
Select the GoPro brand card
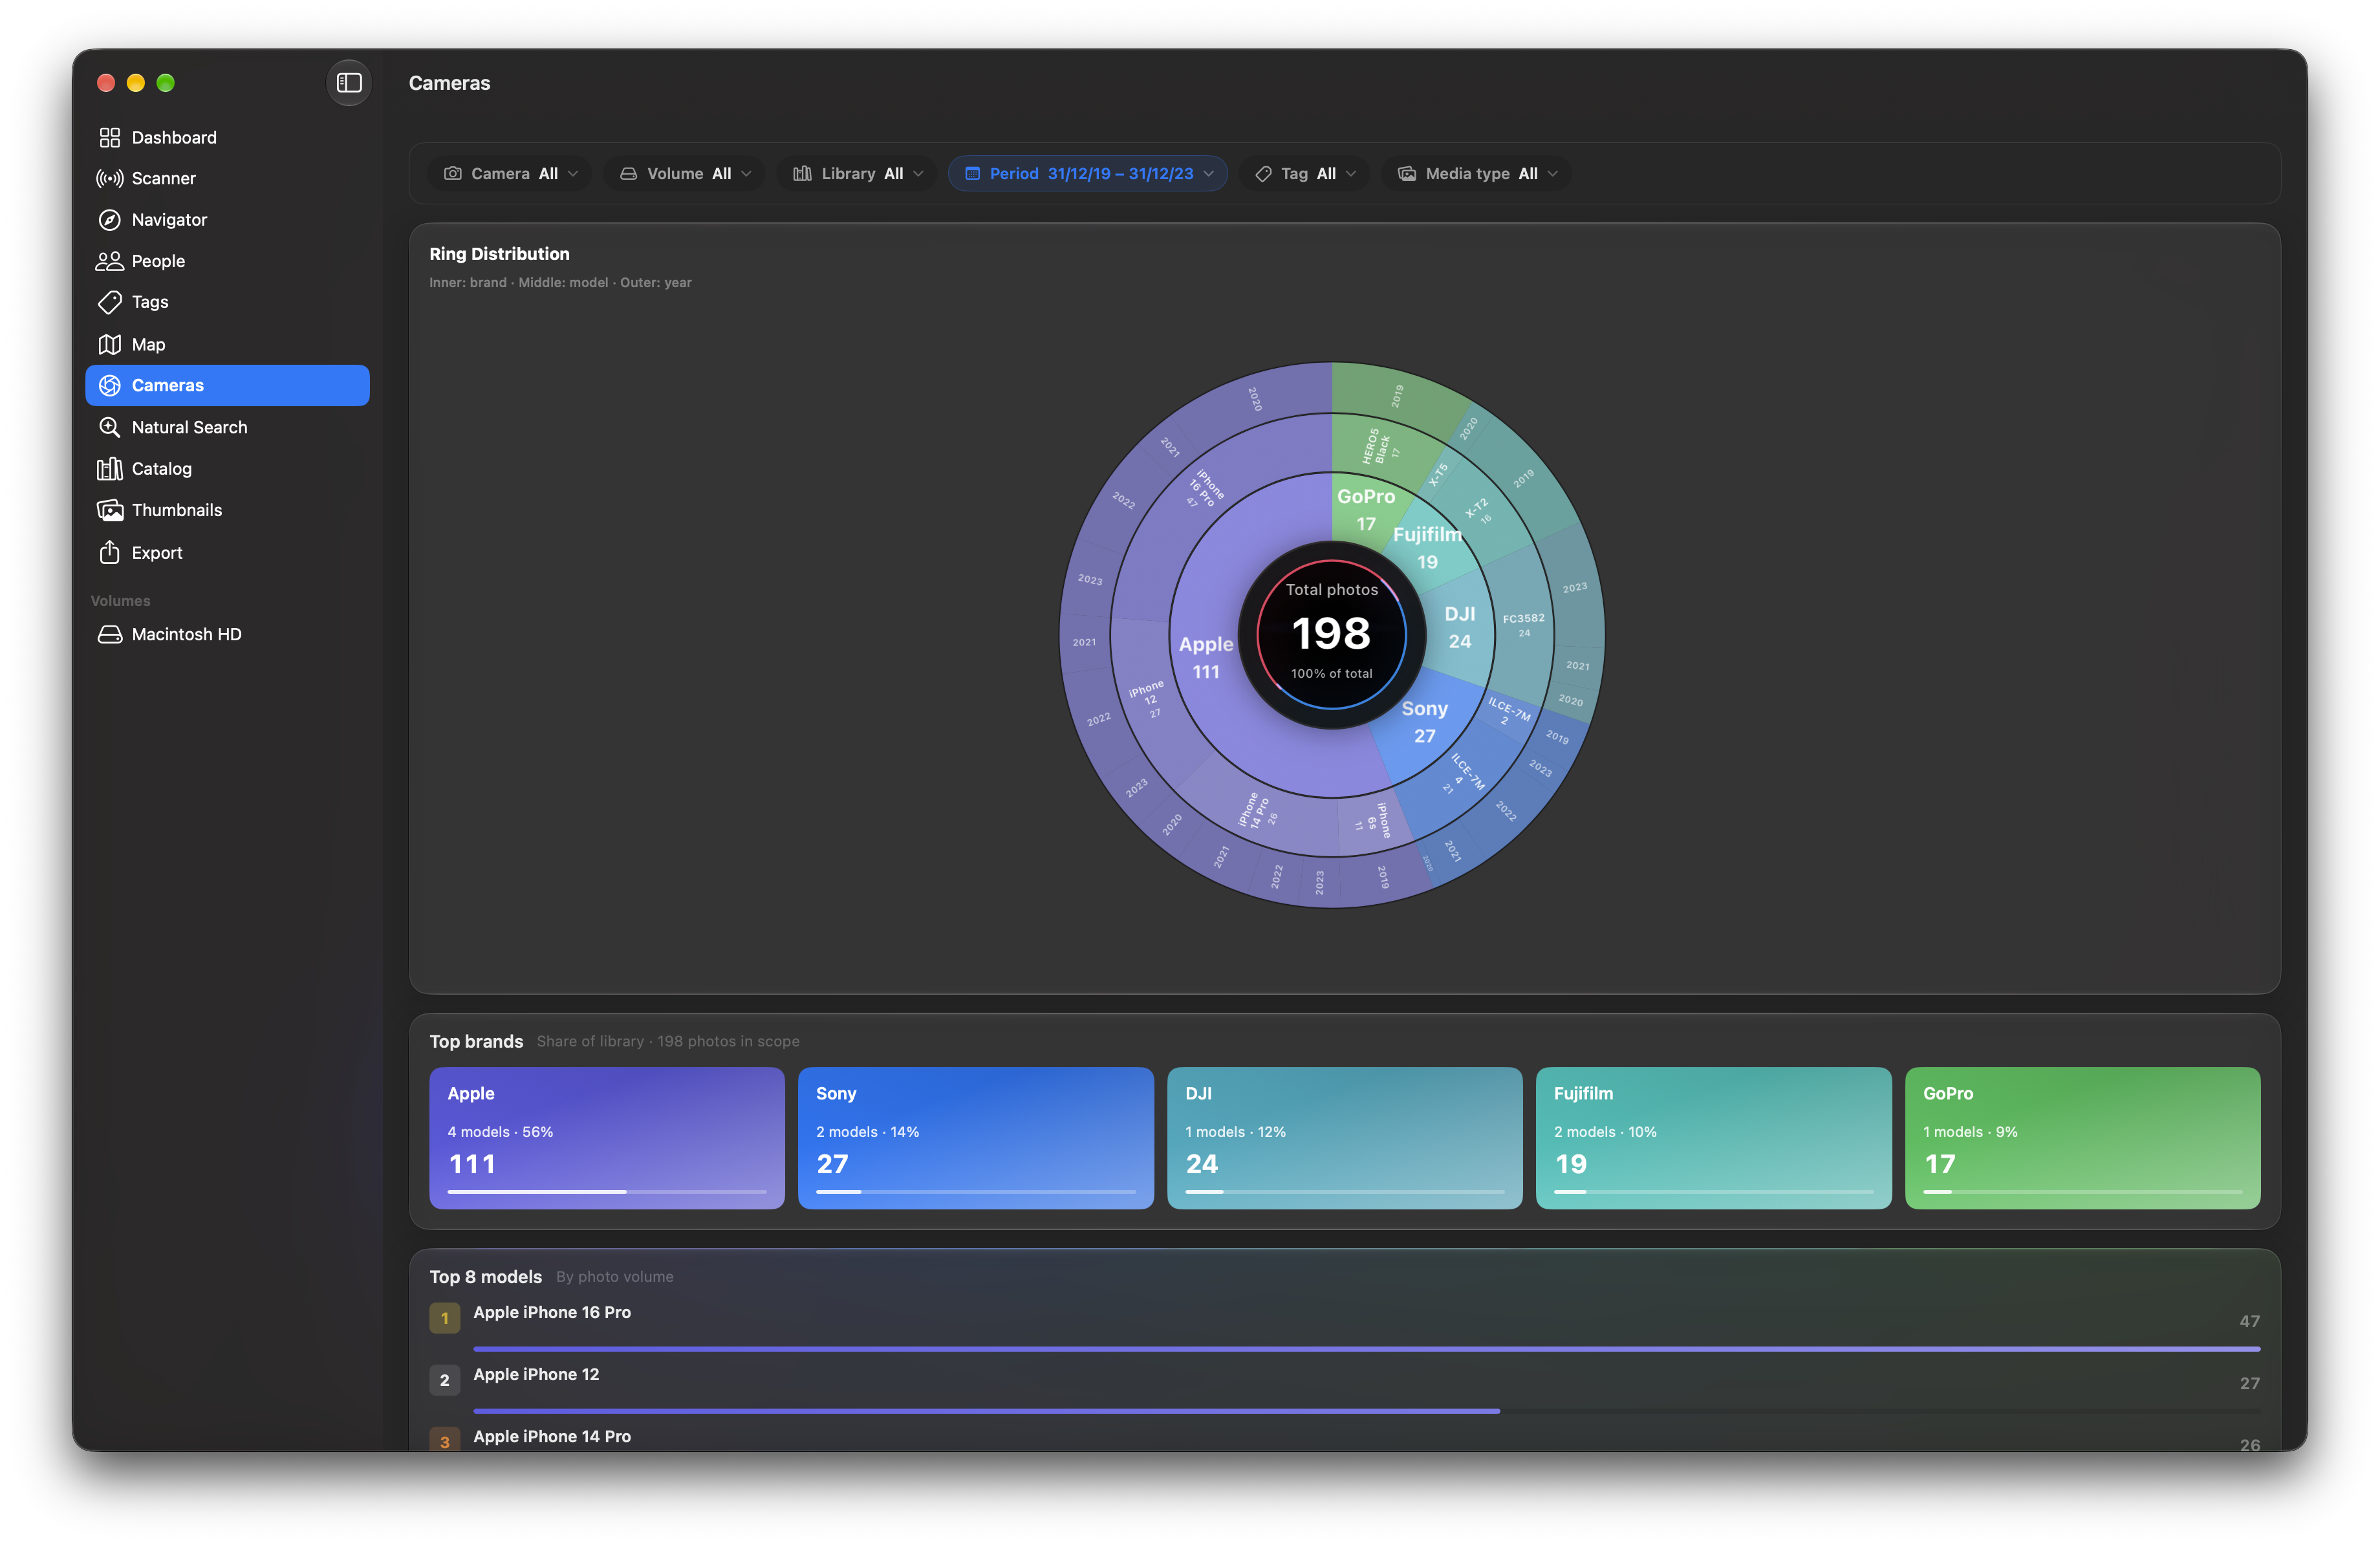(2083, 1138)
